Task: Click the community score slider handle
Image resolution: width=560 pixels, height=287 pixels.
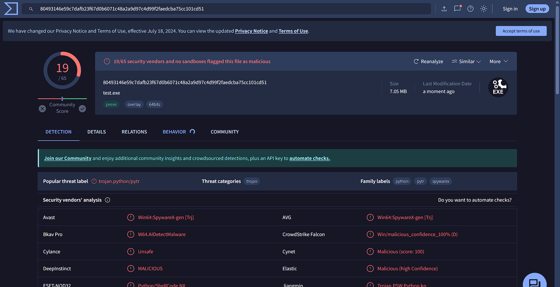Action: (x=62, y=99)
